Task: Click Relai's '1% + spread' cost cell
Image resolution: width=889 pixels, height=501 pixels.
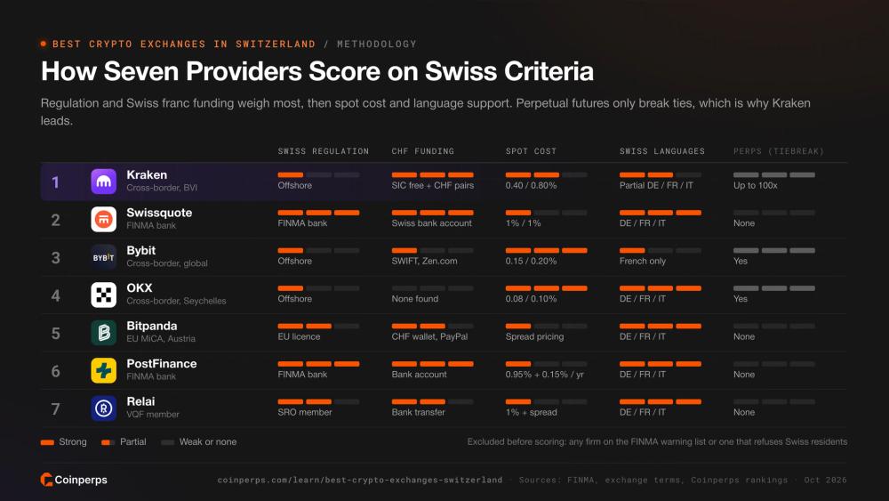Action: point(532,413)
